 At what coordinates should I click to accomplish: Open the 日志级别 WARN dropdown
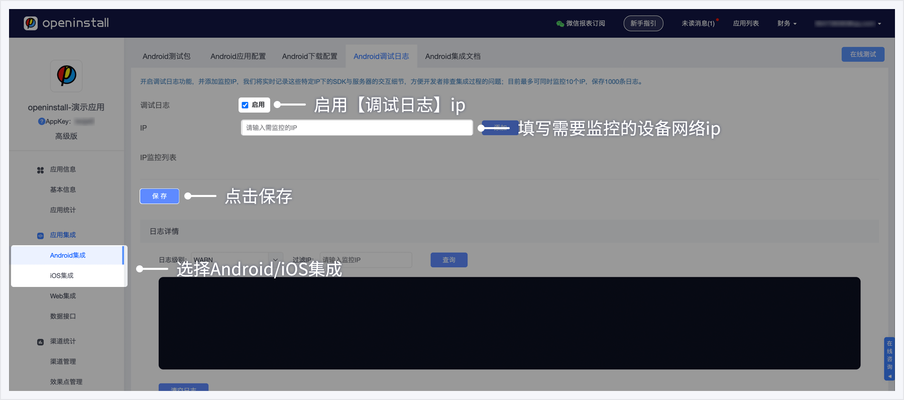[237, 260]
